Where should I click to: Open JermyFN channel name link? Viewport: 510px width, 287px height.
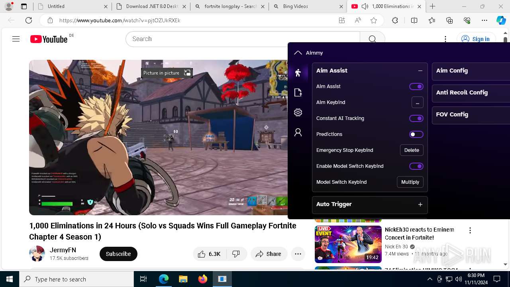pos(63,250)
